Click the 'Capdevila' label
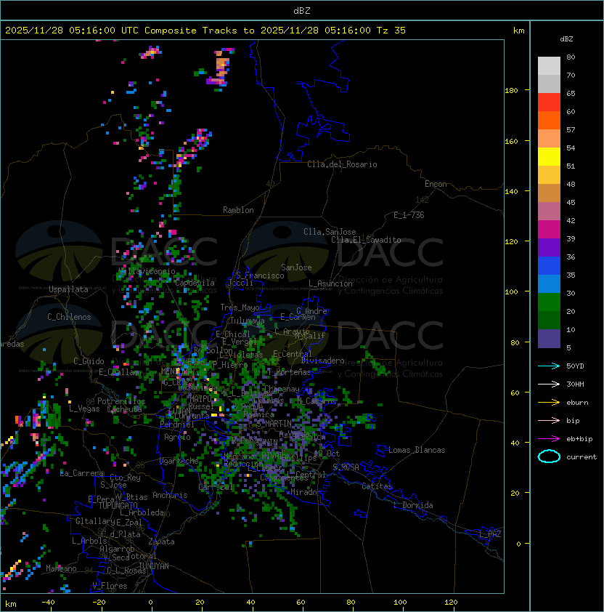 (x=195, y=283)
